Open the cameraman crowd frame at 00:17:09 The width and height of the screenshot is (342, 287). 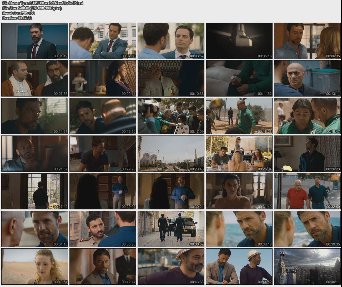tap(171, 116)
